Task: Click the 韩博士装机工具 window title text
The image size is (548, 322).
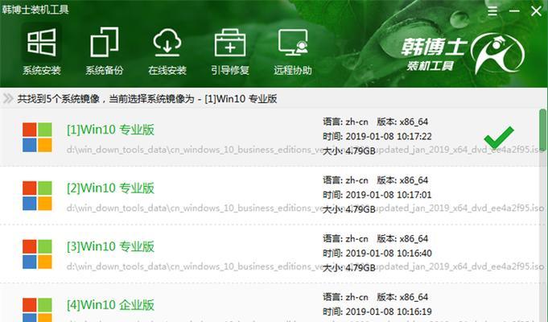Action: tap(35, 10)
